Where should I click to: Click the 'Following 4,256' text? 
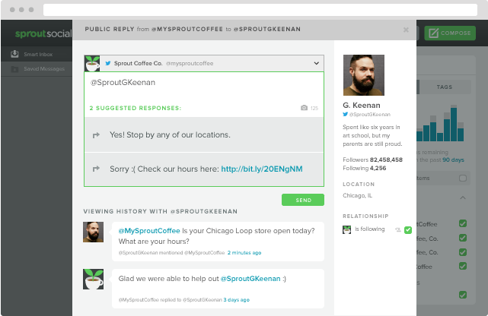365,168
